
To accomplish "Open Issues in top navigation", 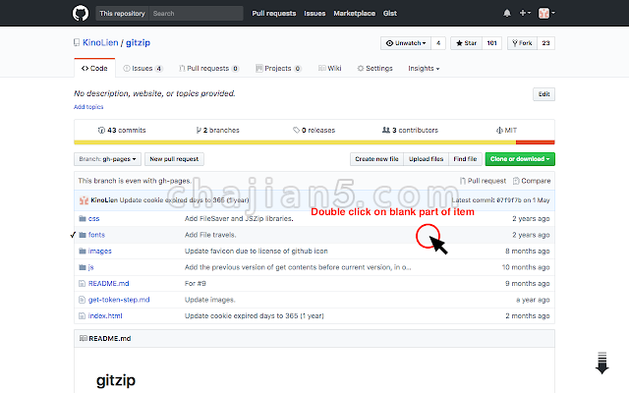I will pos(314,13).
